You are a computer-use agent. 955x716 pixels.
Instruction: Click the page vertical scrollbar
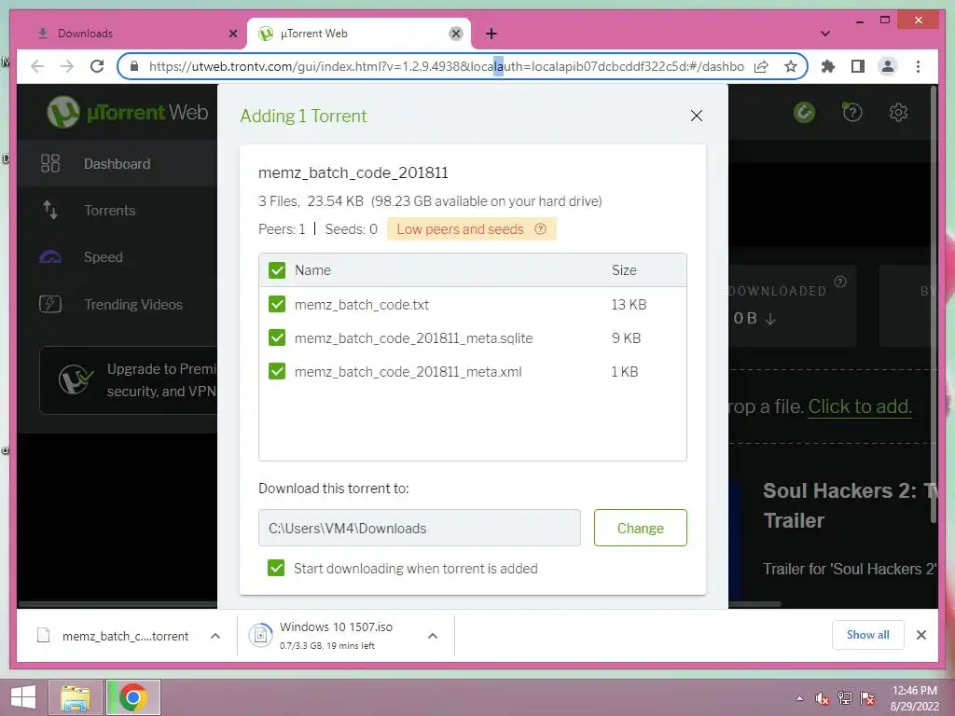(934, 305)
